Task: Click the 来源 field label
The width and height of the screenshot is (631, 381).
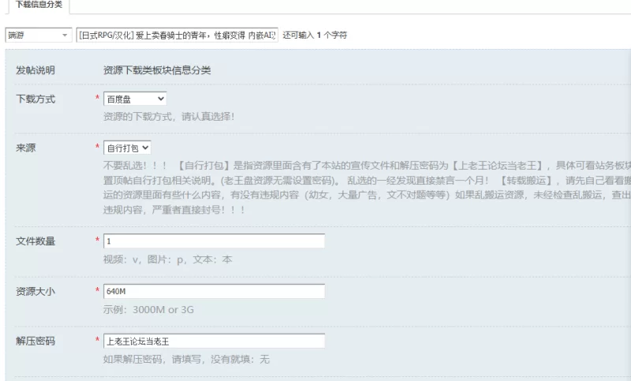Action: [x=26, y=148]
